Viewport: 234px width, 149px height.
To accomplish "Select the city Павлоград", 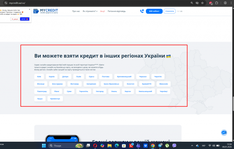I will [x=42, y=91].
